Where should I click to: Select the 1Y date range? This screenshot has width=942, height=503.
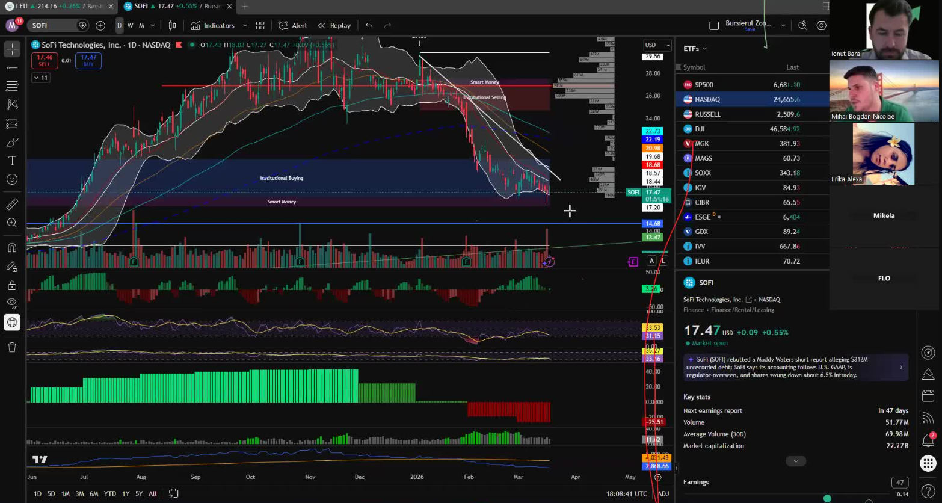pos(126,493)
